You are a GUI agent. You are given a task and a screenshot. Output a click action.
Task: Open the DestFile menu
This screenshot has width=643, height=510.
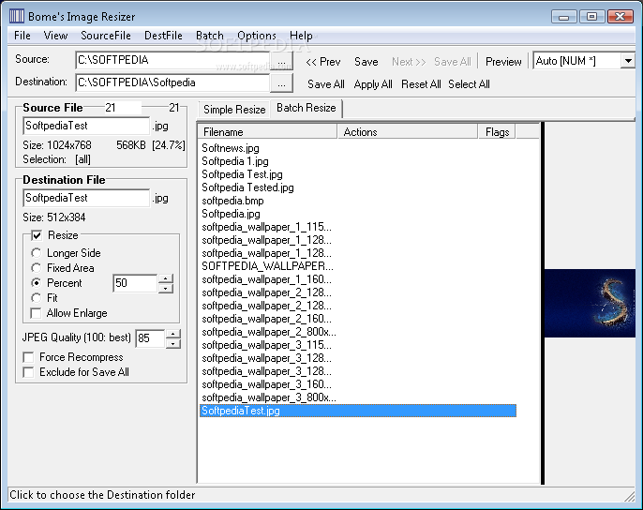point(163,36)
